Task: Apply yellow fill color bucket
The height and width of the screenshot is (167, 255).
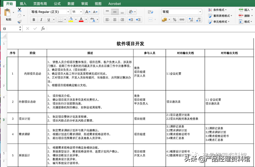Action: [x=71, y=20]
